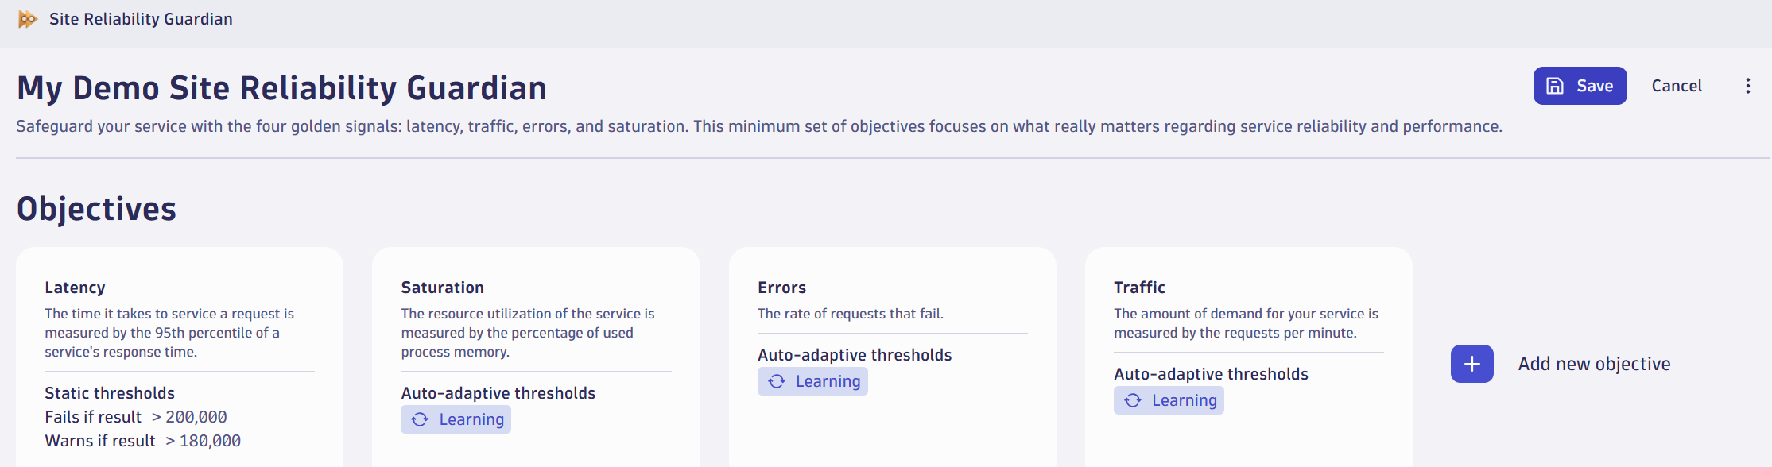Select the Errors objective title
This screenshot has height=467, width=1772.
781,288
